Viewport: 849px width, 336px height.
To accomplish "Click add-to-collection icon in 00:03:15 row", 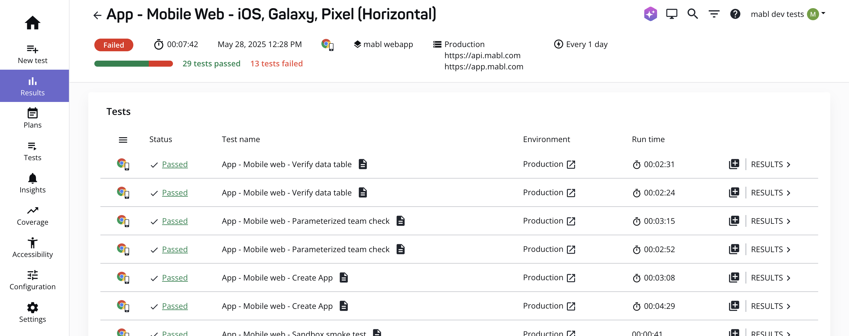I will click(x=734, y=220).
